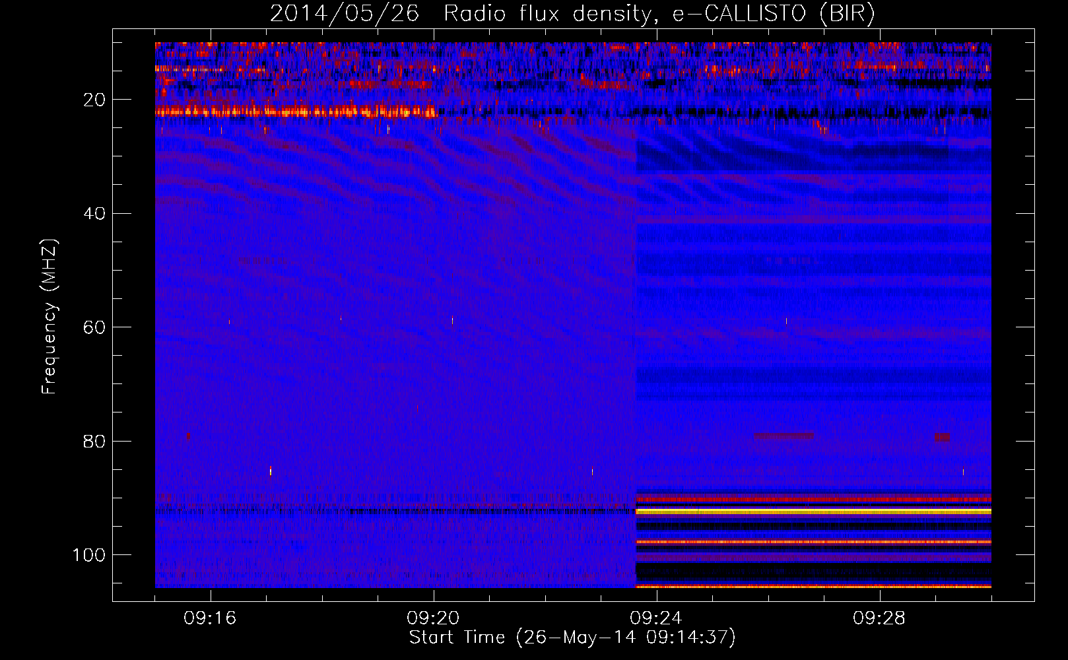The image size is (1068, 660).
Task: Click the '20' frequency tick label
Action: (94, 100)
